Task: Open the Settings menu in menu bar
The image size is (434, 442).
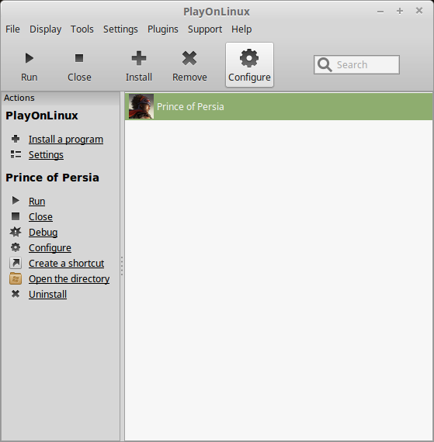Action: pos(120,29)
